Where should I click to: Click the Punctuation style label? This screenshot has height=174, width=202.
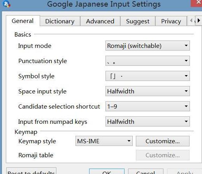pos(42,61)
